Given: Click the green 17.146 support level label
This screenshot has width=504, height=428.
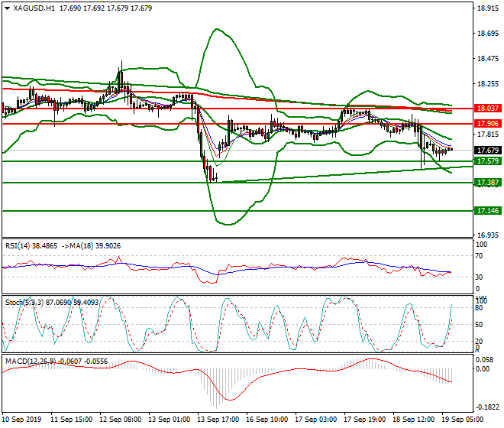Looking at the screenshot, I should pos(488,211).
